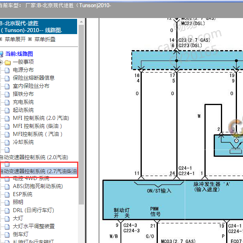Click page icon beside MFI 控制系统 (2.0 汽油)
Image resolution: width=243 pixels, height=243 pixels.
point(7,119)
